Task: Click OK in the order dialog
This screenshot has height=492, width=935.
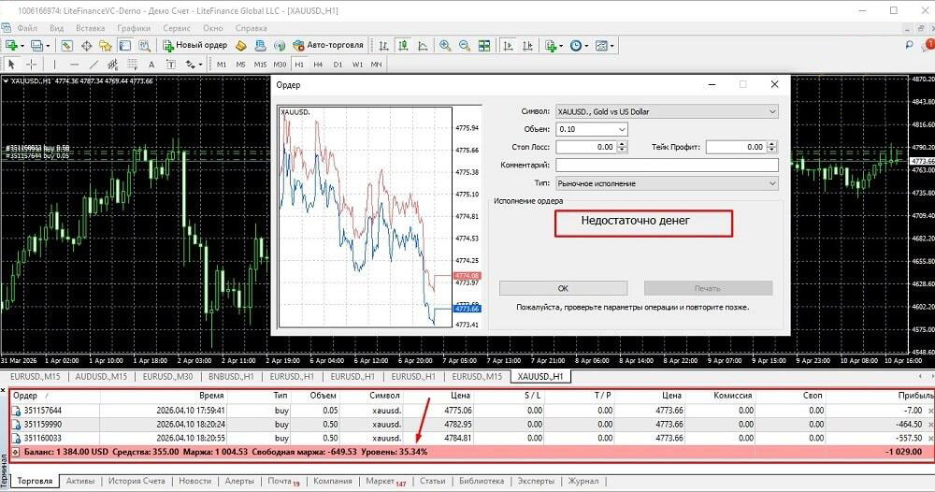Action: [x=563, y=288]
